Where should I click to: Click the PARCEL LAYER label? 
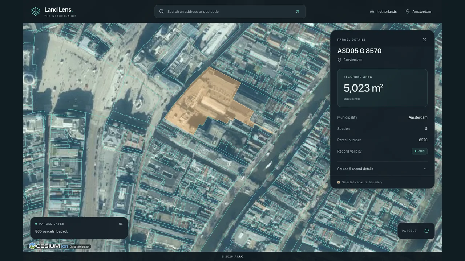52,224
